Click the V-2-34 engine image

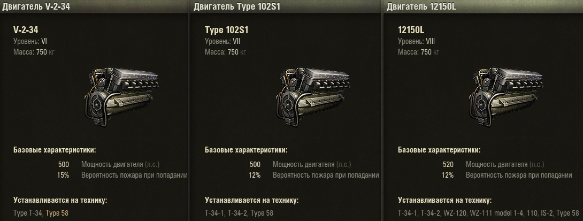121,97
